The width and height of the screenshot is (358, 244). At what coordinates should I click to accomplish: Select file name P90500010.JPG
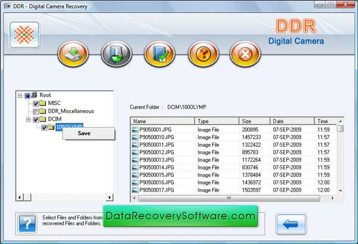pyautogui.click(x=156, y=137)
